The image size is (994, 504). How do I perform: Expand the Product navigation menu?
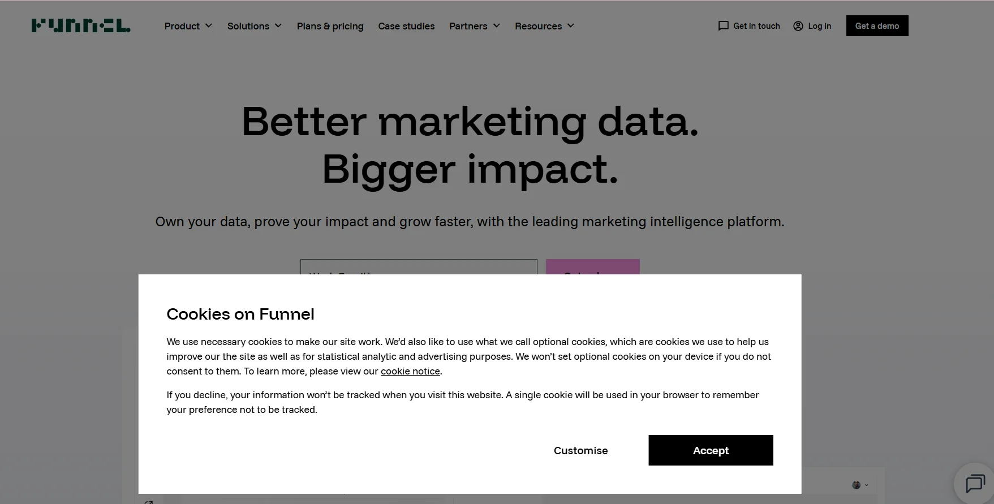[x=187, y=25]
